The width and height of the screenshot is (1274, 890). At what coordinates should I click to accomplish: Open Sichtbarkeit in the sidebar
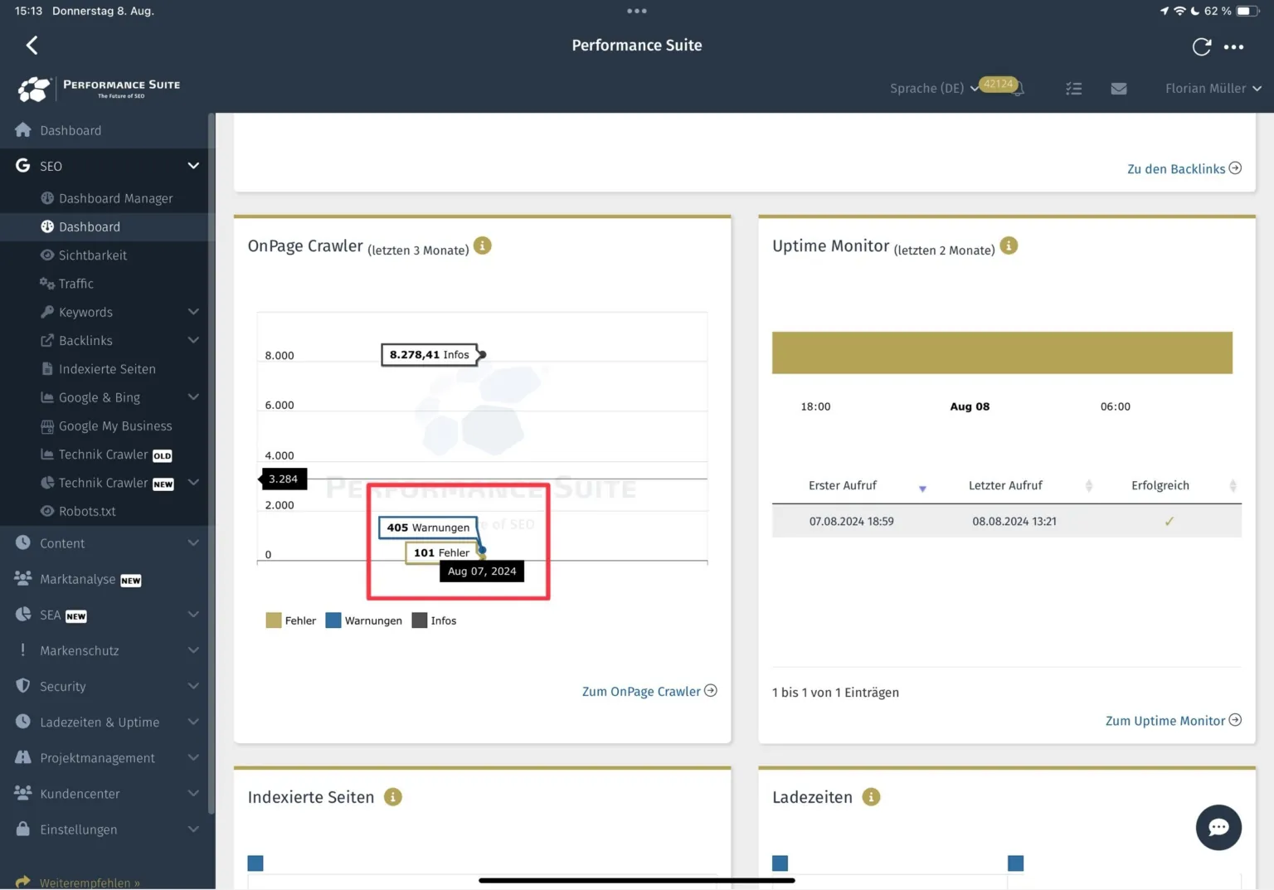click(x=92, y=255)
